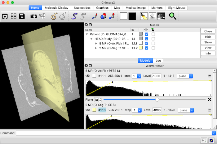The height and width of the screenshot is (144, 217).
Task: Open the Log tab
Action: 159,61
